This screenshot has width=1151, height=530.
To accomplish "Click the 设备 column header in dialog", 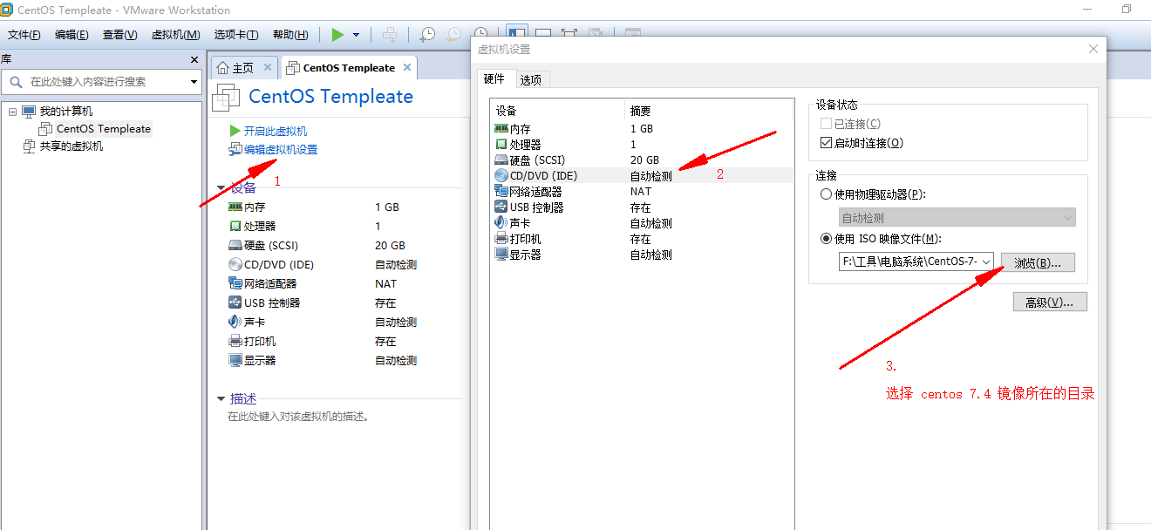I will pos(557,111).
